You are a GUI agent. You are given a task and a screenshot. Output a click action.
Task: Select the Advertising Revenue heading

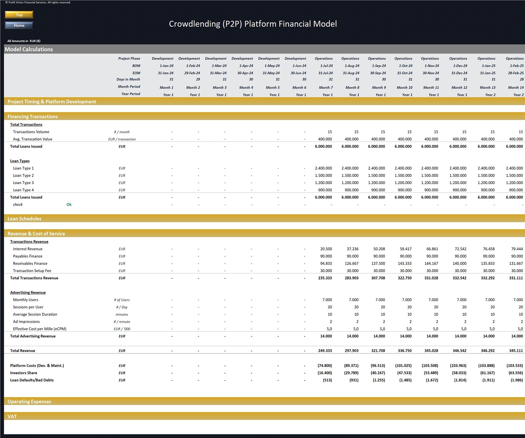pos(28,293)
